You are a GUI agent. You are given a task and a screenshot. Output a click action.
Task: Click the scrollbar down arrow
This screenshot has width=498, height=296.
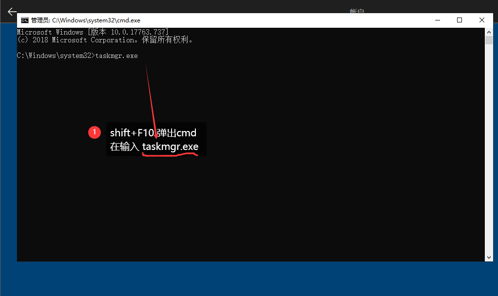pos(489,257)
